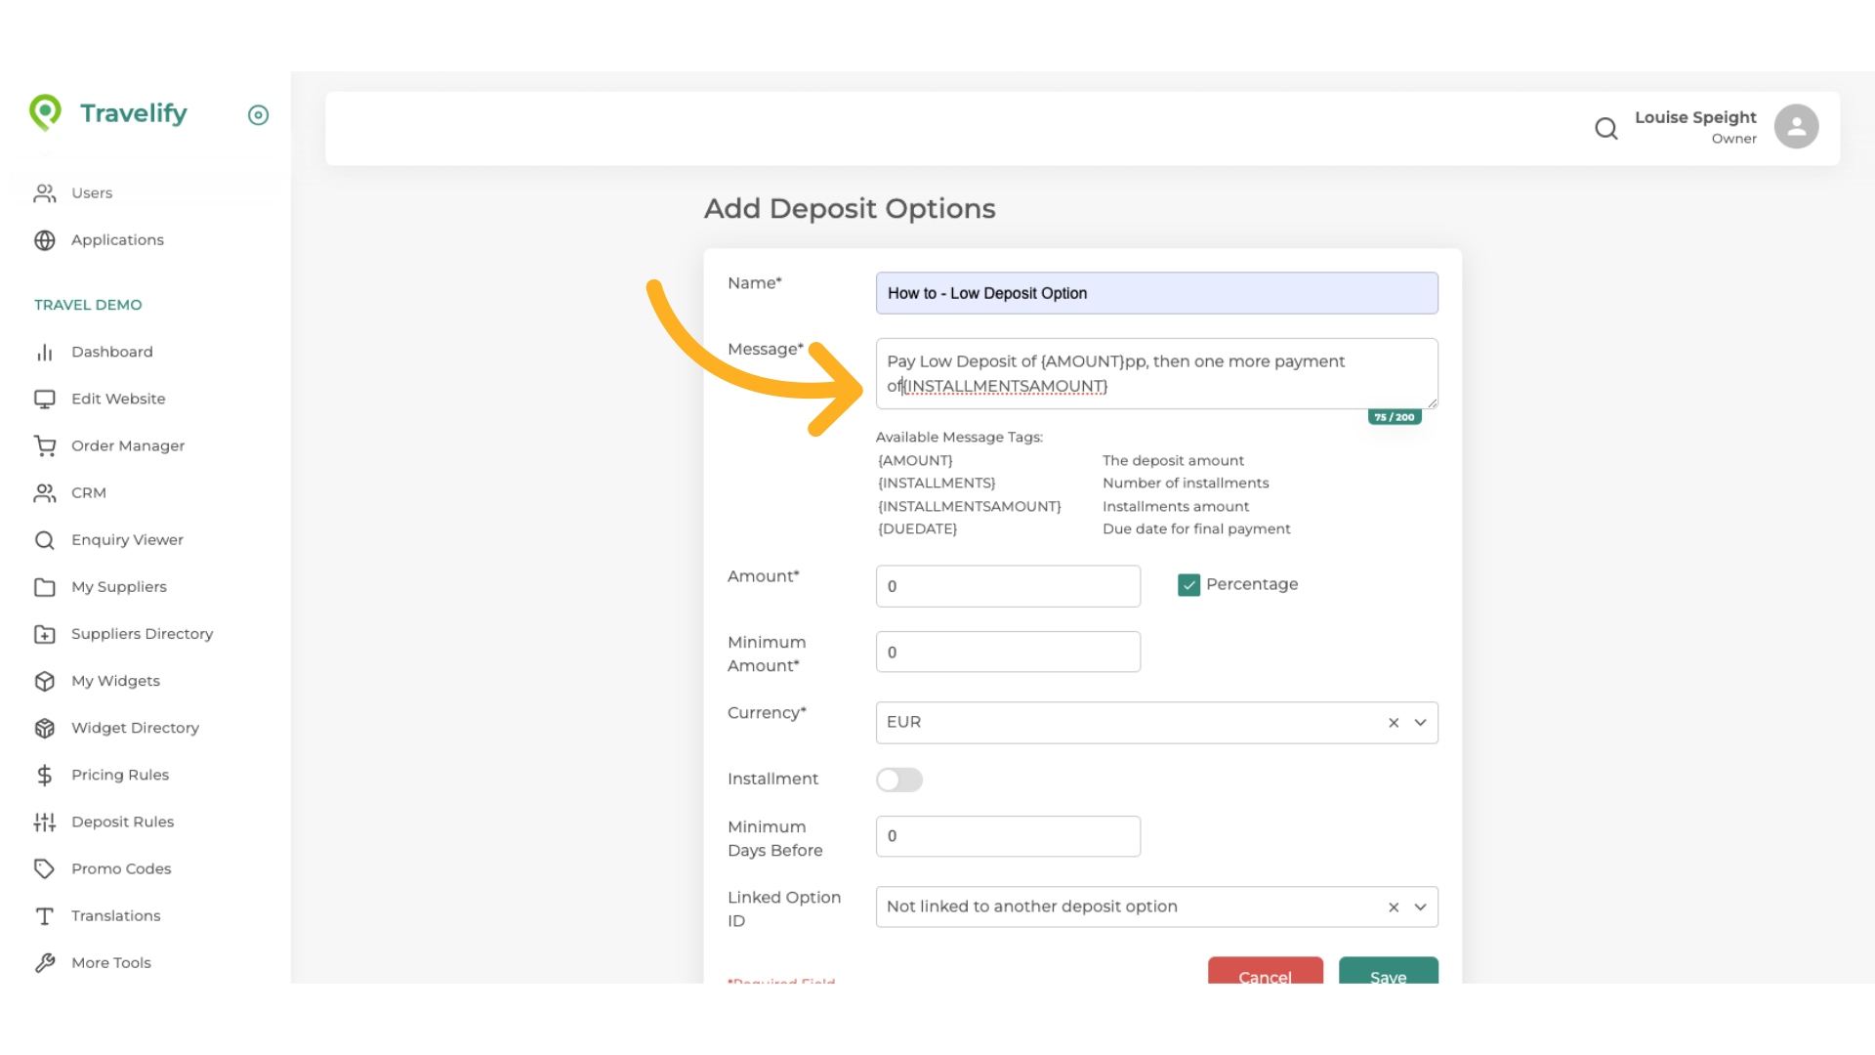Clear the EUR currency selection
Image resolution: width=1875 pixels, height=1055 pixels.
click(1394, 723)
